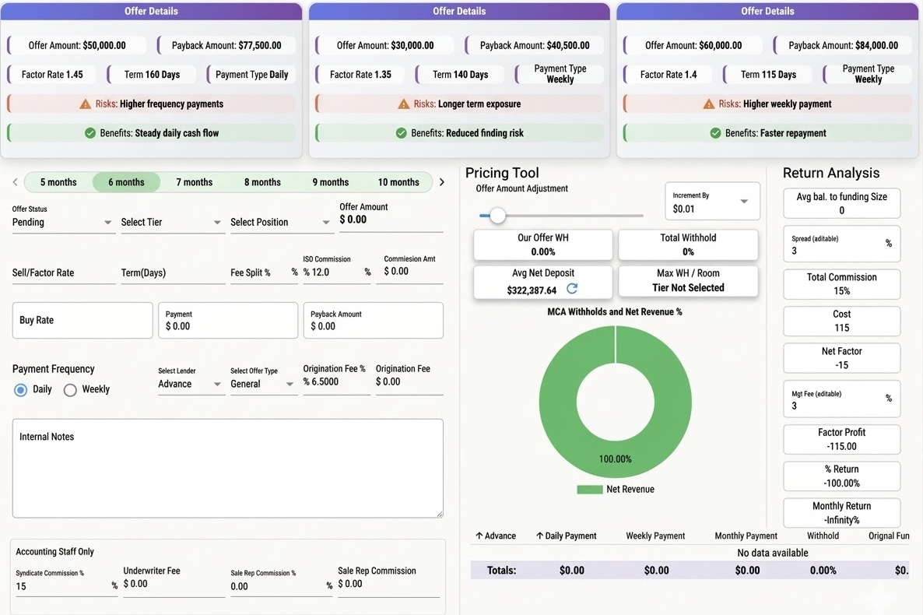Click the Offer Amount Adjustment slider handle
The width and height of the screenshot is (923, 615).
pyautogui.click(x=497, y=216)
